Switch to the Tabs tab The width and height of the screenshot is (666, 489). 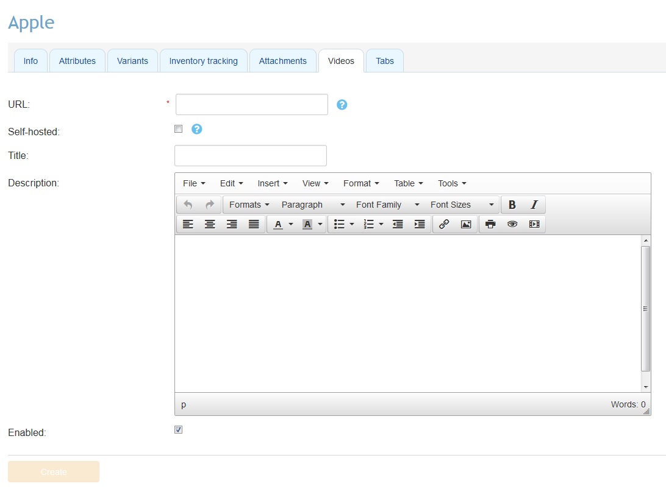point(385,61)
